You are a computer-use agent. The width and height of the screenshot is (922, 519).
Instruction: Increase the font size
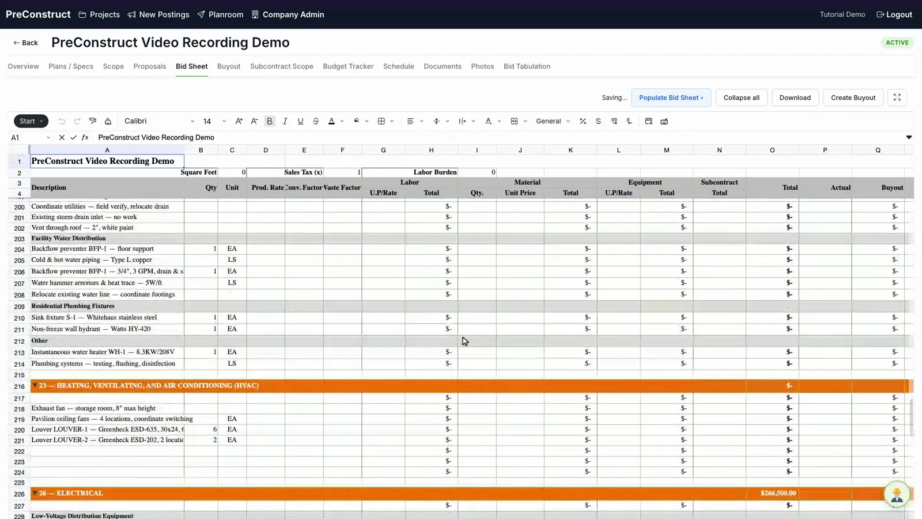pos(239,121)
